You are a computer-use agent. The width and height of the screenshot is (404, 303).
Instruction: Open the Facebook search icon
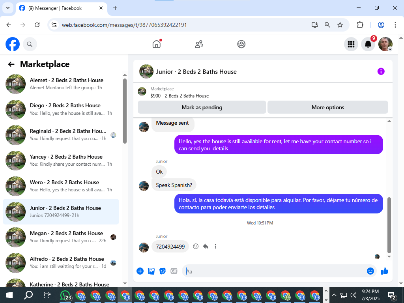tap(30, 44)
